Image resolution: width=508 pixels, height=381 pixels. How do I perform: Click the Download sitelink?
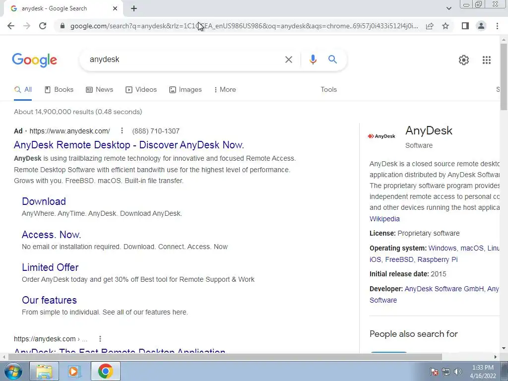[44, 201]
